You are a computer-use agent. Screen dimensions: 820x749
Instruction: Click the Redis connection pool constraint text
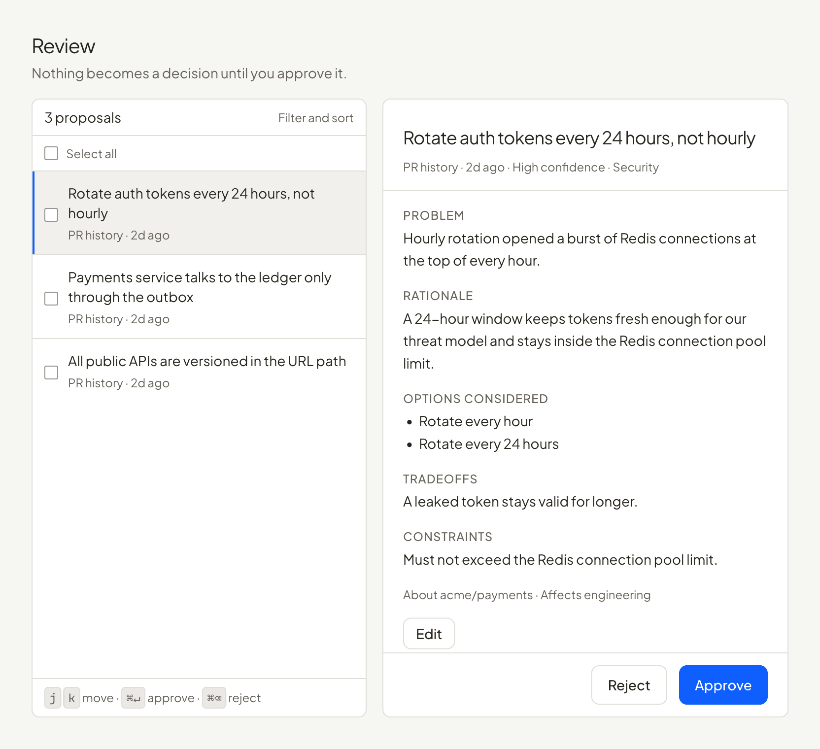pos(560,560)
